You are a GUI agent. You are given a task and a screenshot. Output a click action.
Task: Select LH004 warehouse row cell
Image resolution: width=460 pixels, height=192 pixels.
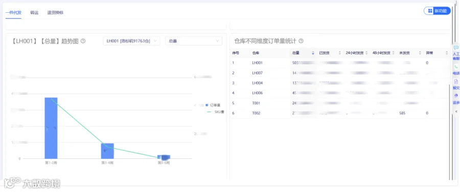pos(257,83)
